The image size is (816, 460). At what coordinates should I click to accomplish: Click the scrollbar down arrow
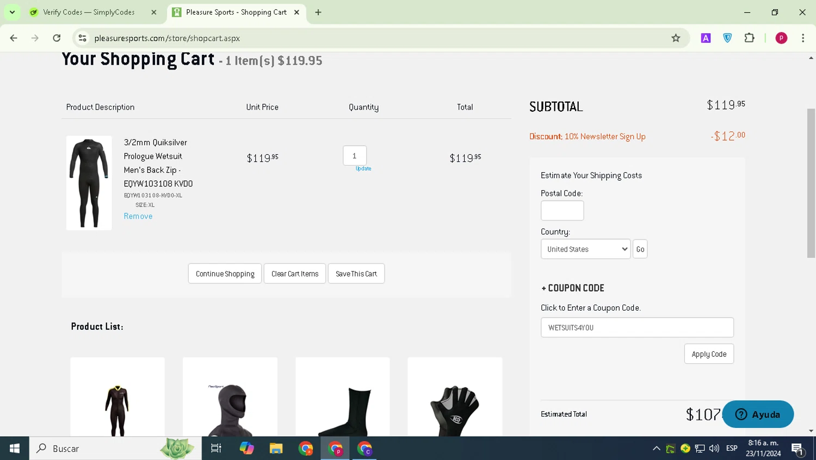tap(811, 431)
